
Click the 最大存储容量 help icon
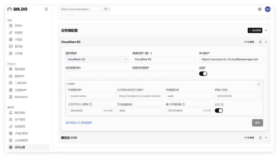pos(183,104)
